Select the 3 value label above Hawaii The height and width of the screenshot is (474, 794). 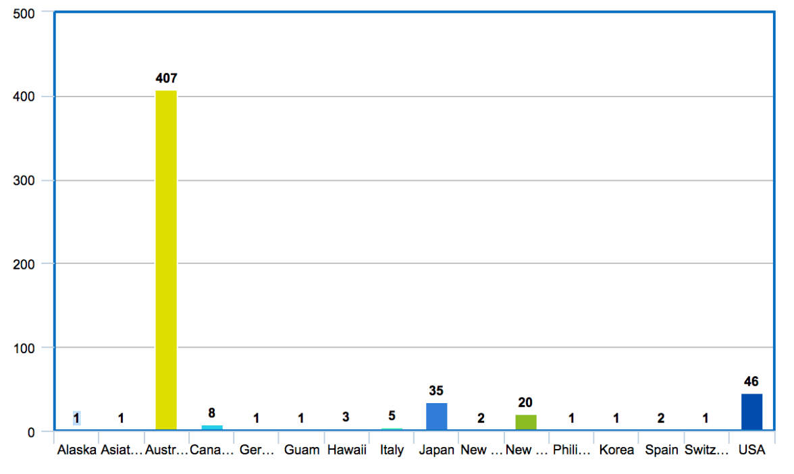[x=346, y=417]
